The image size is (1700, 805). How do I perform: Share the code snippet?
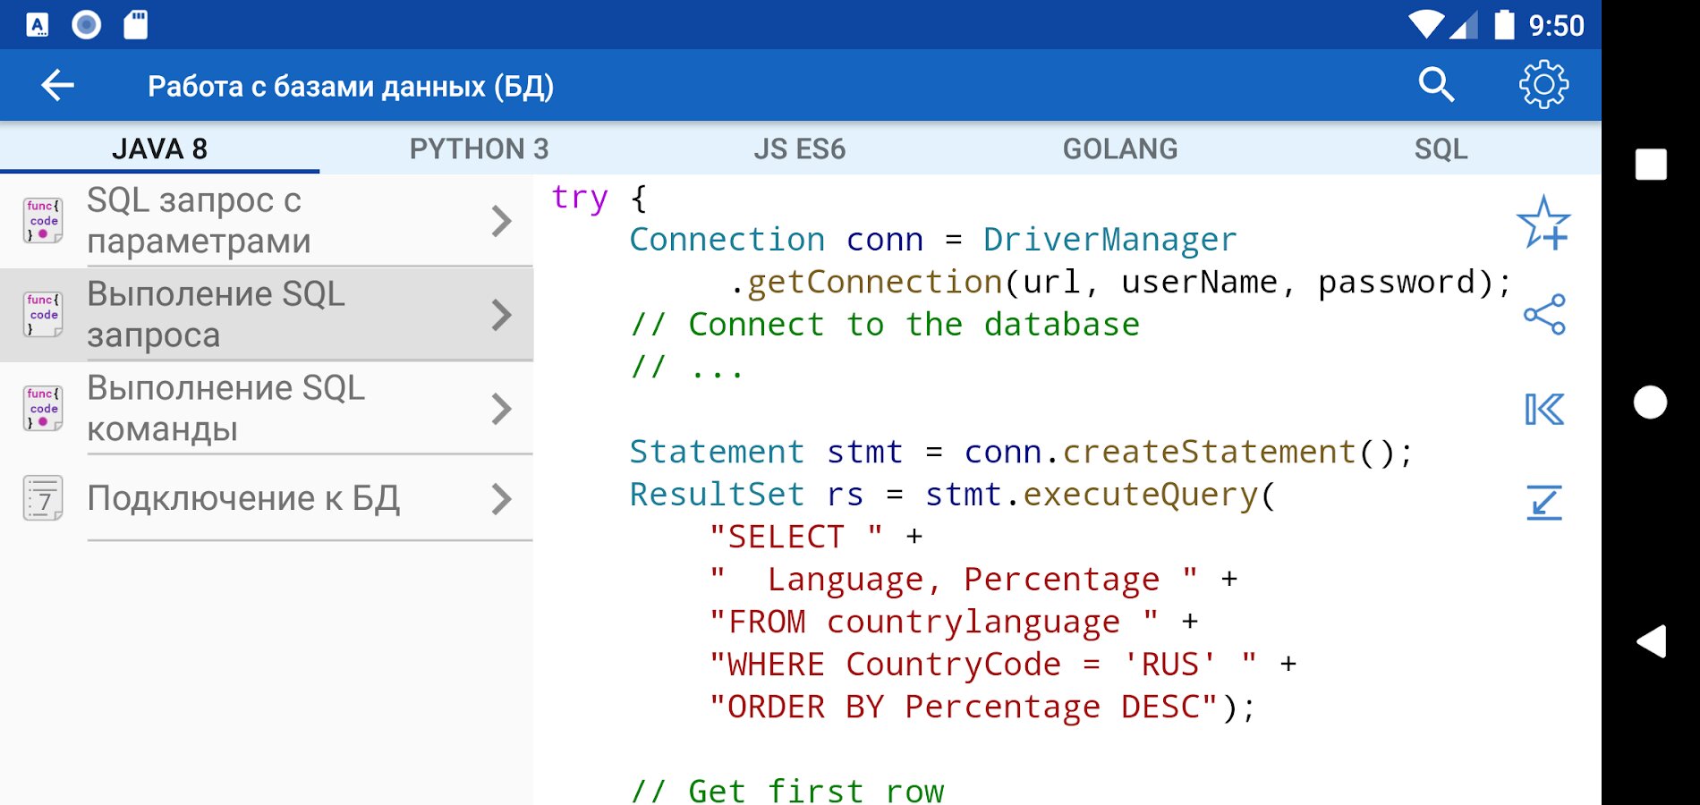1544,315
